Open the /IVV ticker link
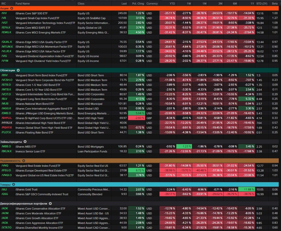The height and width of the screenshot is (231, 281). pyautogui.click(x=4, y=13)
